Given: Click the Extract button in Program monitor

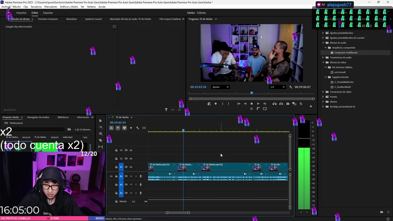Looking at the screenshot, I should point(281,104).
